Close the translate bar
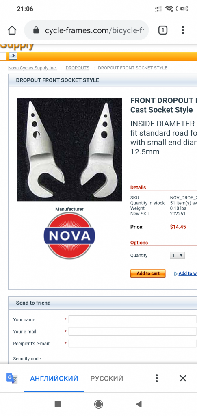This screenshot has width=197, height=416. coord(183,378)
